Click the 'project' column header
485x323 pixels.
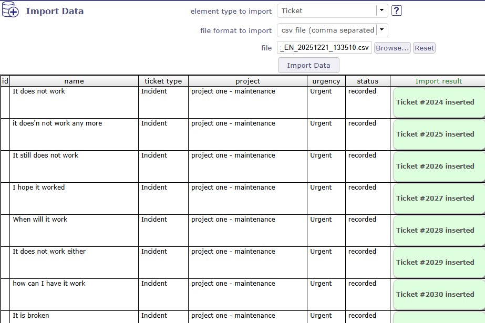[247, 81]
